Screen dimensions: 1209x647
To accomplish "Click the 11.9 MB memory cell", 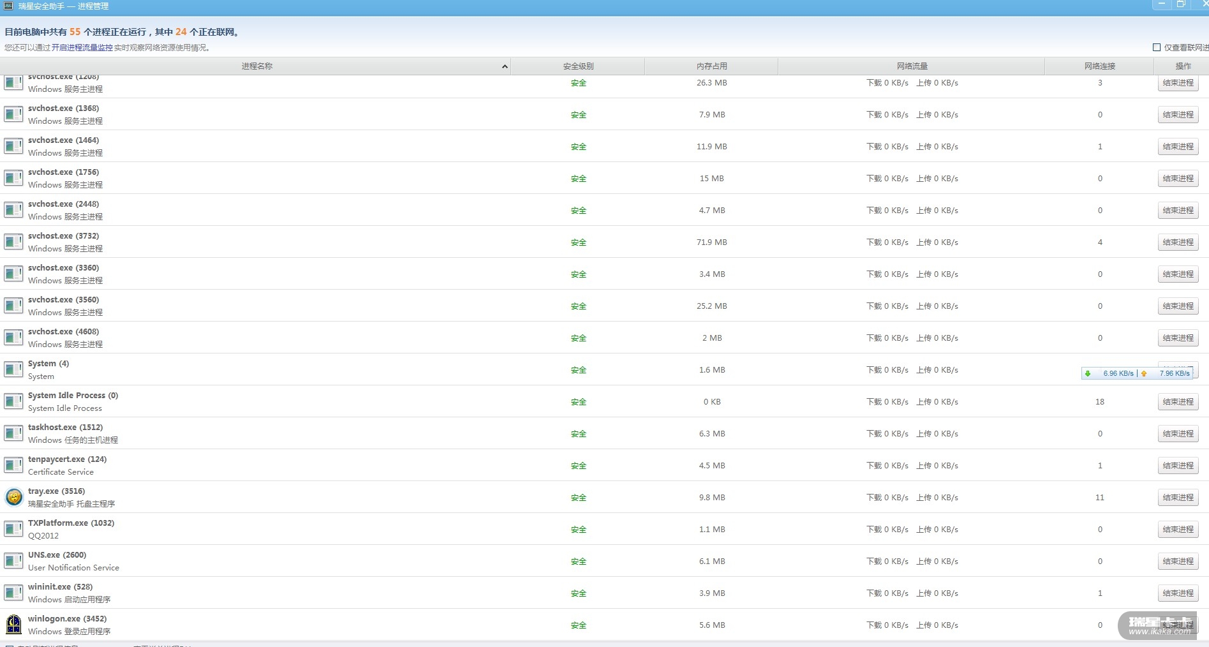I will click(x=711, y=146).
